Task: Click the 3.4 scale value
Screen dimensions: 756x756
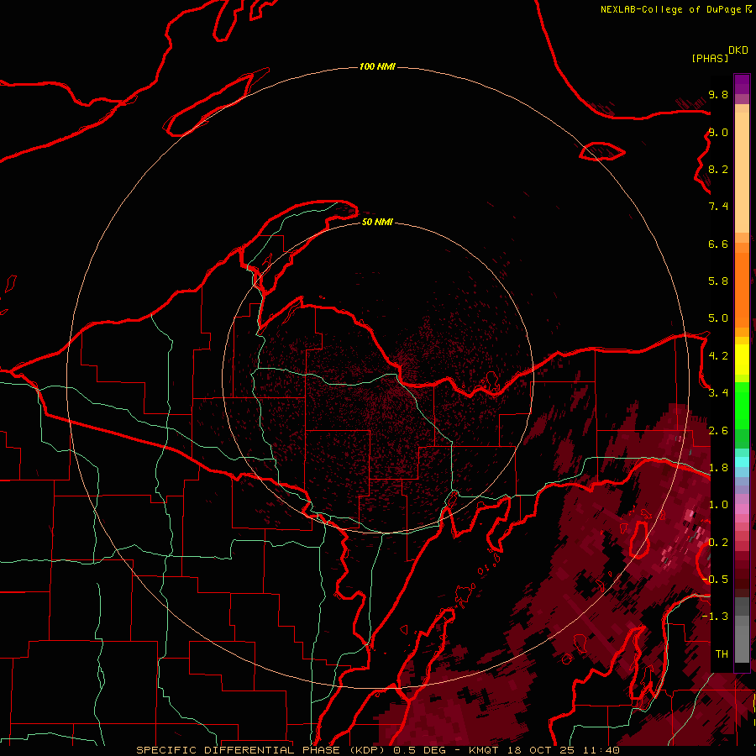Action: tap(718, 393)
